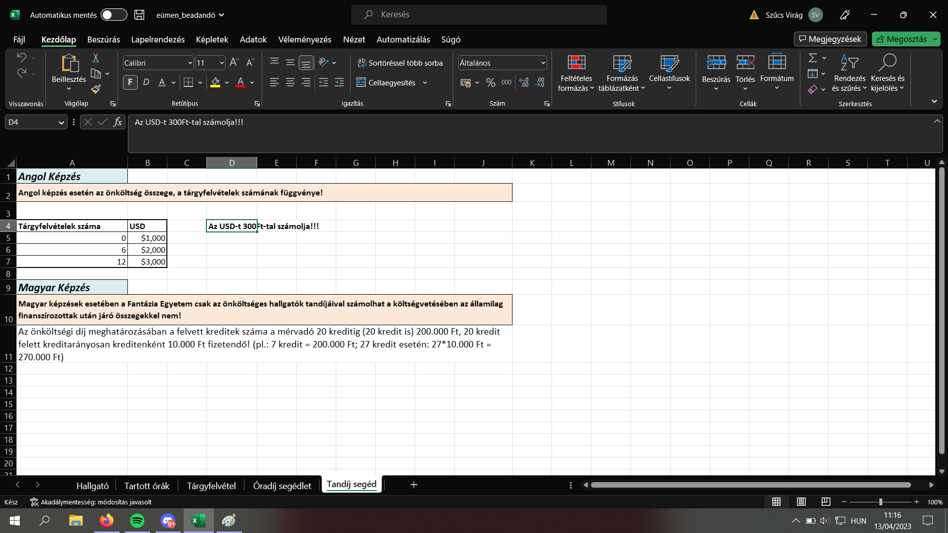Viewport: 948px width, 533px height.
Task: Open the Képletek ribbon tab
Action: [212, 39]
